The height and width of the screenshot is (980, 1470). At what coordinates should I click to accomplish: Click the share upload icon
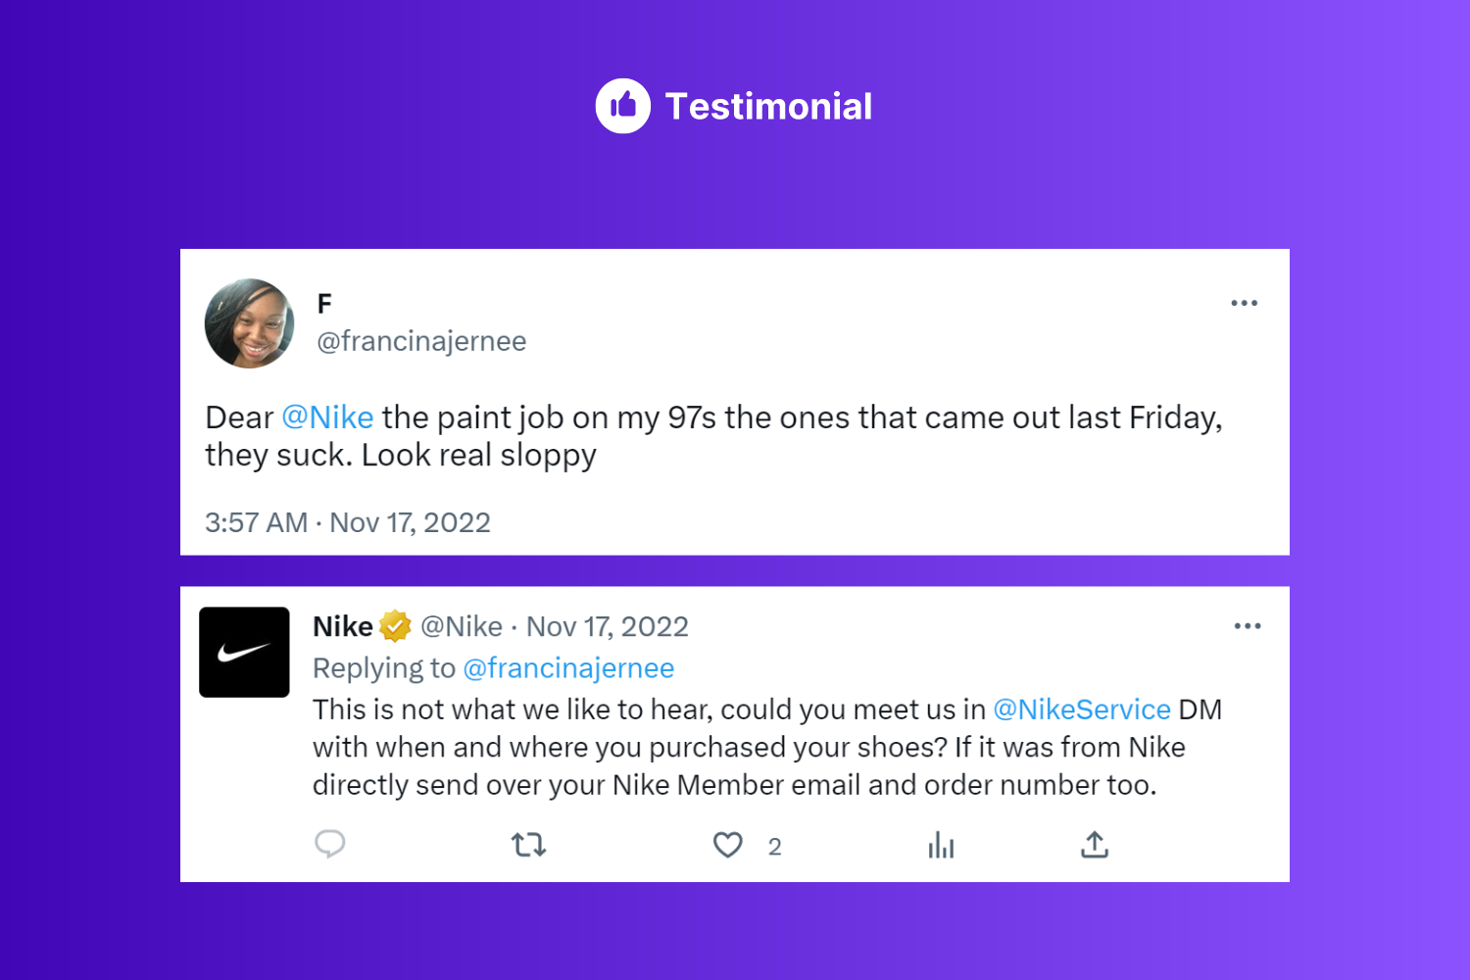[1095, 844]
